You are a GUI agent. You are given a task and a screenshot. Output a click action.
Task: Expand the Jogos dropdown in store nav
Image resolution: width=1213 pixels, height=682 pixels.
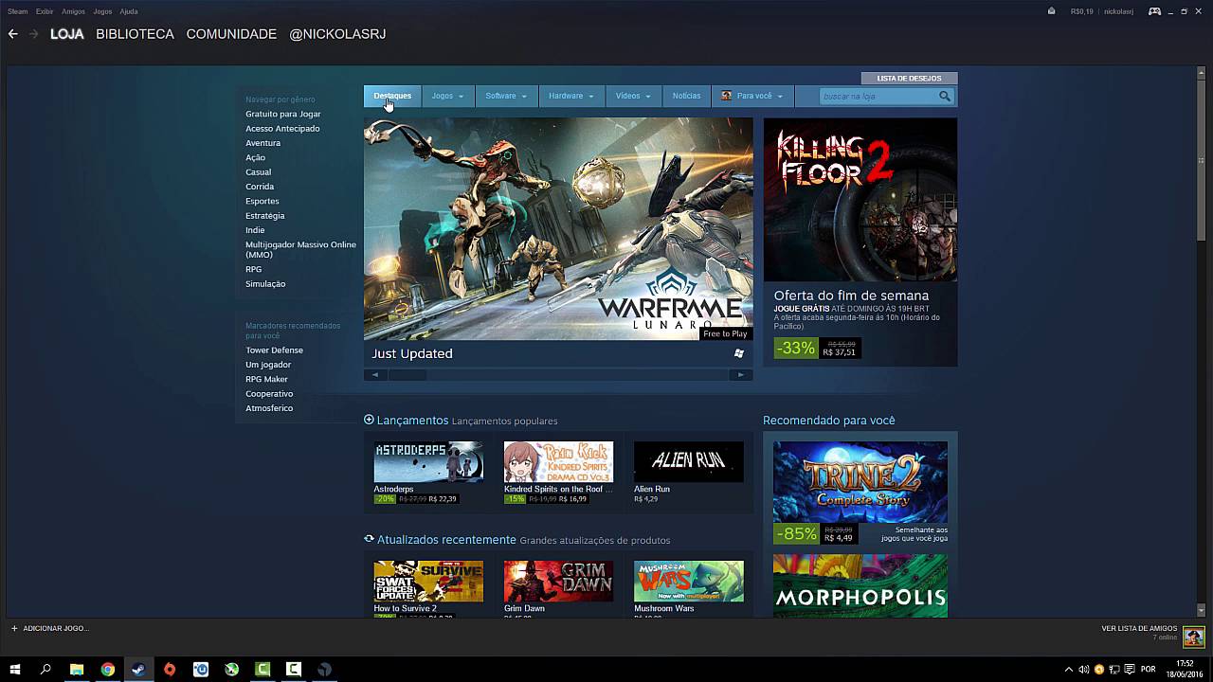[447, 96]
